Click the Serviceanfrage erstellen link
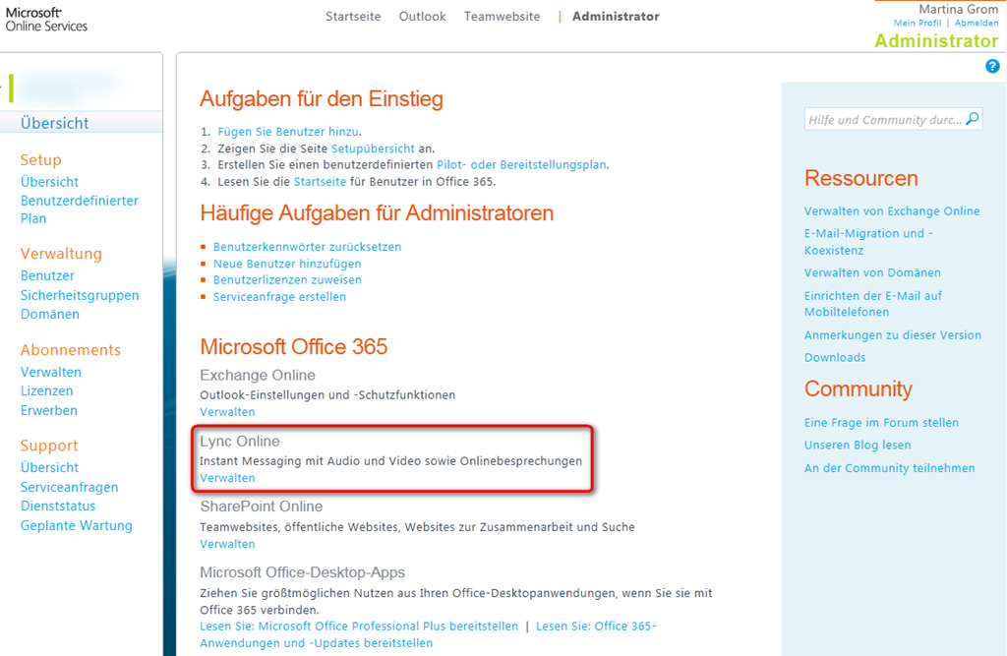 point(279,296)
